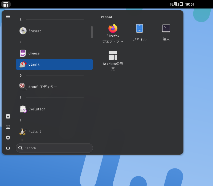Open pinned ArcMenuの設定
The height and width of the screenshot is (186, 213).
pos(113,61)
